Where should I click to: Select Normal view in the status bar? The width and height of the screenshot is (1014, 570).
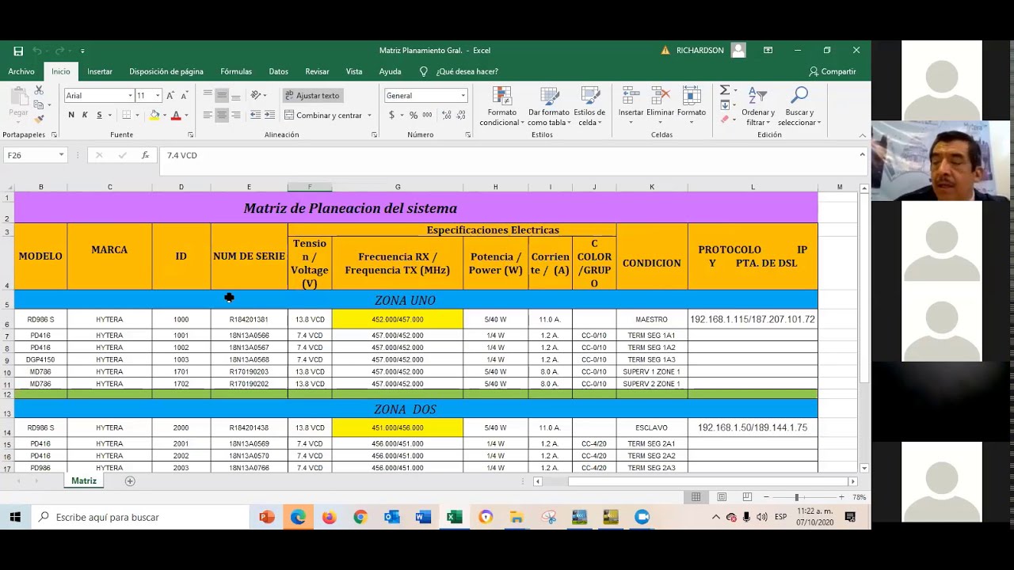(x=696, y=497)
